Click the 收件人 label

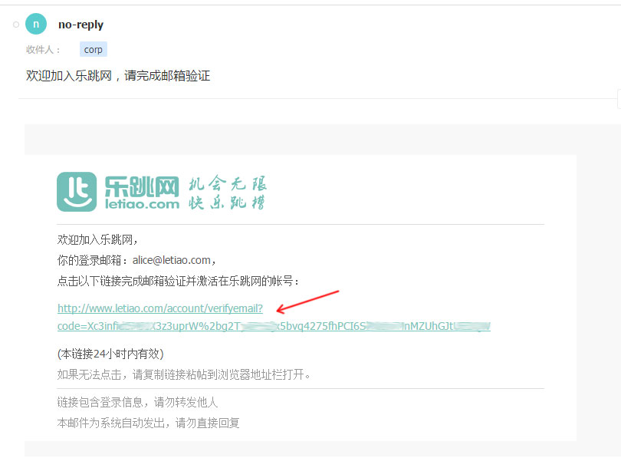click(43, 50)
